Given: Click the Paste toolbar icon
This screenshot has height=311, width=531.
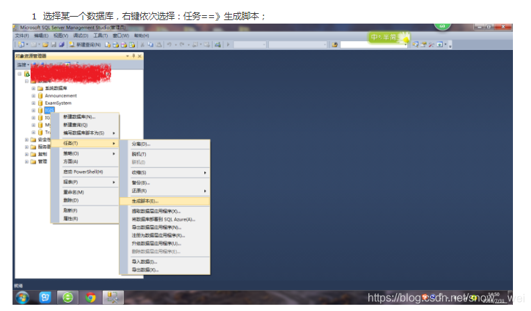Looking at the screenshot, I should (158, 44).
